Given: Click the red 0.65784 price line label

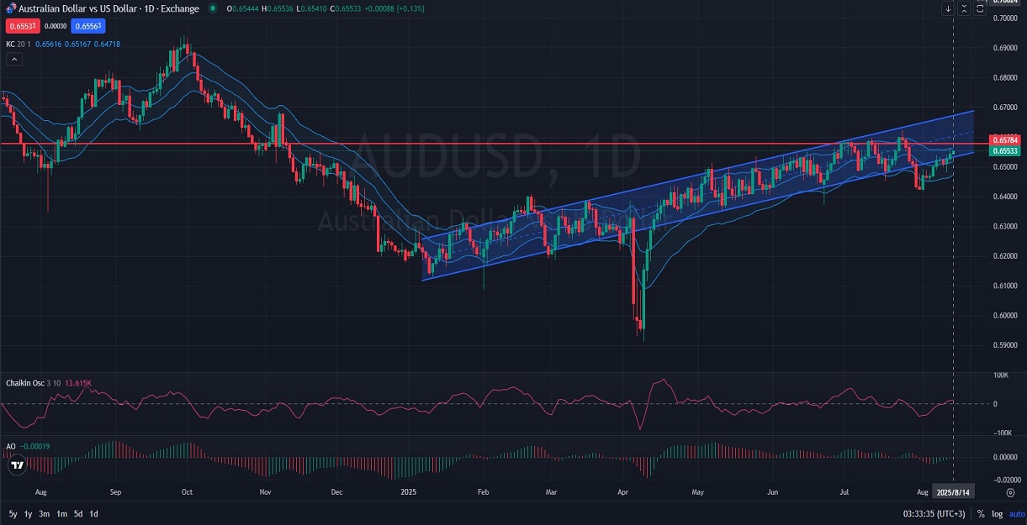Looking at the screenshot, I should [x=1006, y=139].
